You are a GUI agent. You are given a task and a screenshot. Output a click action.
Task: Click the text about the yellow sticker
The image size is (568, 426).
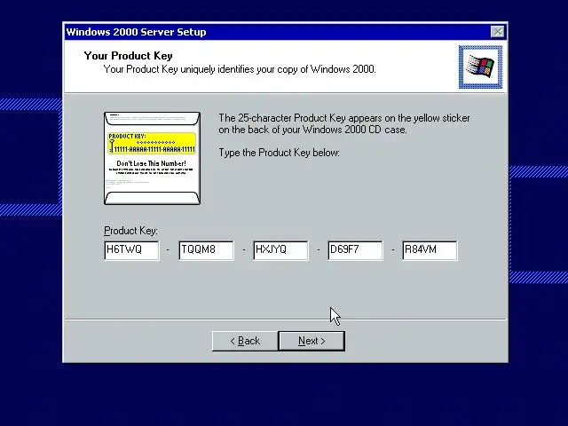(344, 124)
